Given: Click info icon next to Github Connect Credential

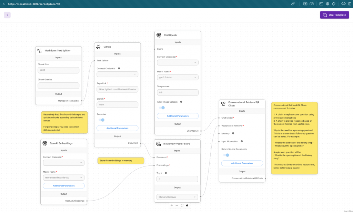Looking at the screenshot, I should pyautogui.click(x=119, y=69).
